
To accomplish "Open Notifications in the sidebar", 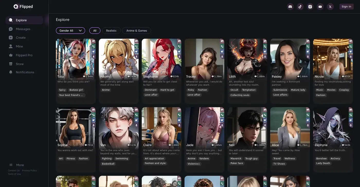I will [24, 72].
